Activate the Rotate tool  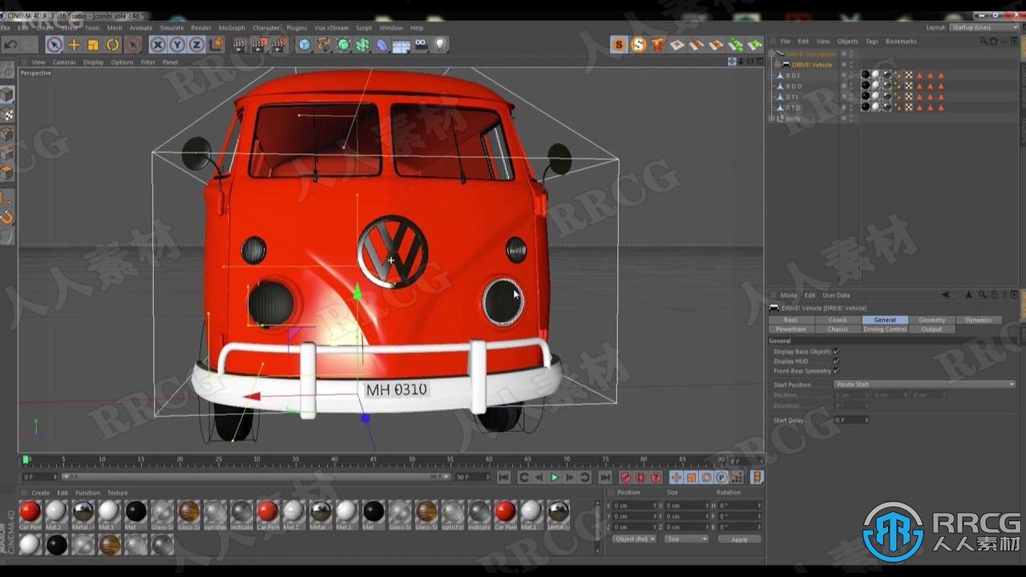click(113, 45)
